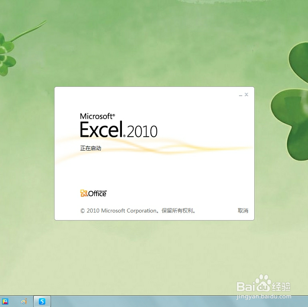The image size is (308, 307).
Task: Close the Excel 2010 splash screen
Action: (x=246, y=94)
